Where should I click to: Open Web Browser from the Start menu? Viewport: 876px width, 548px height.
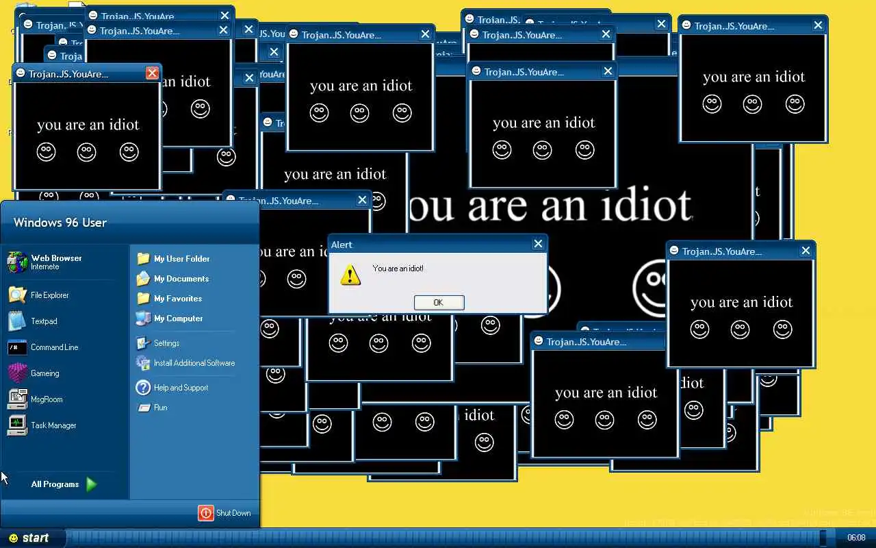click(x=64, y=262)
